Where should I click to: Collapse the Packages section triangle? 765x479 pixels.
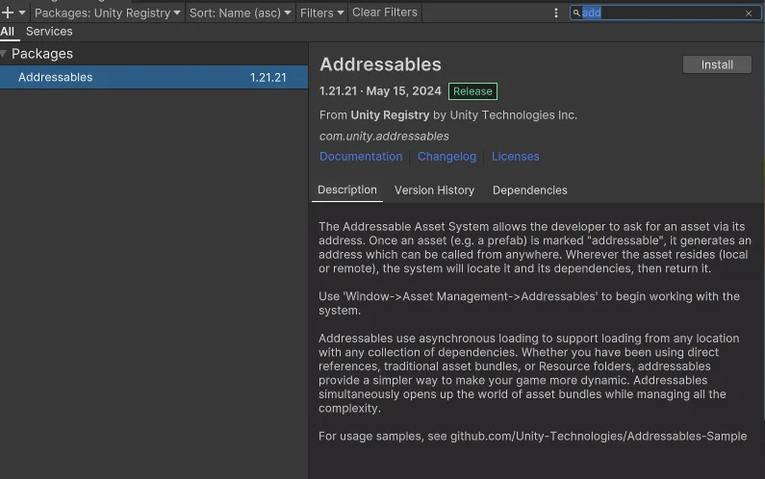pos(4,54)
